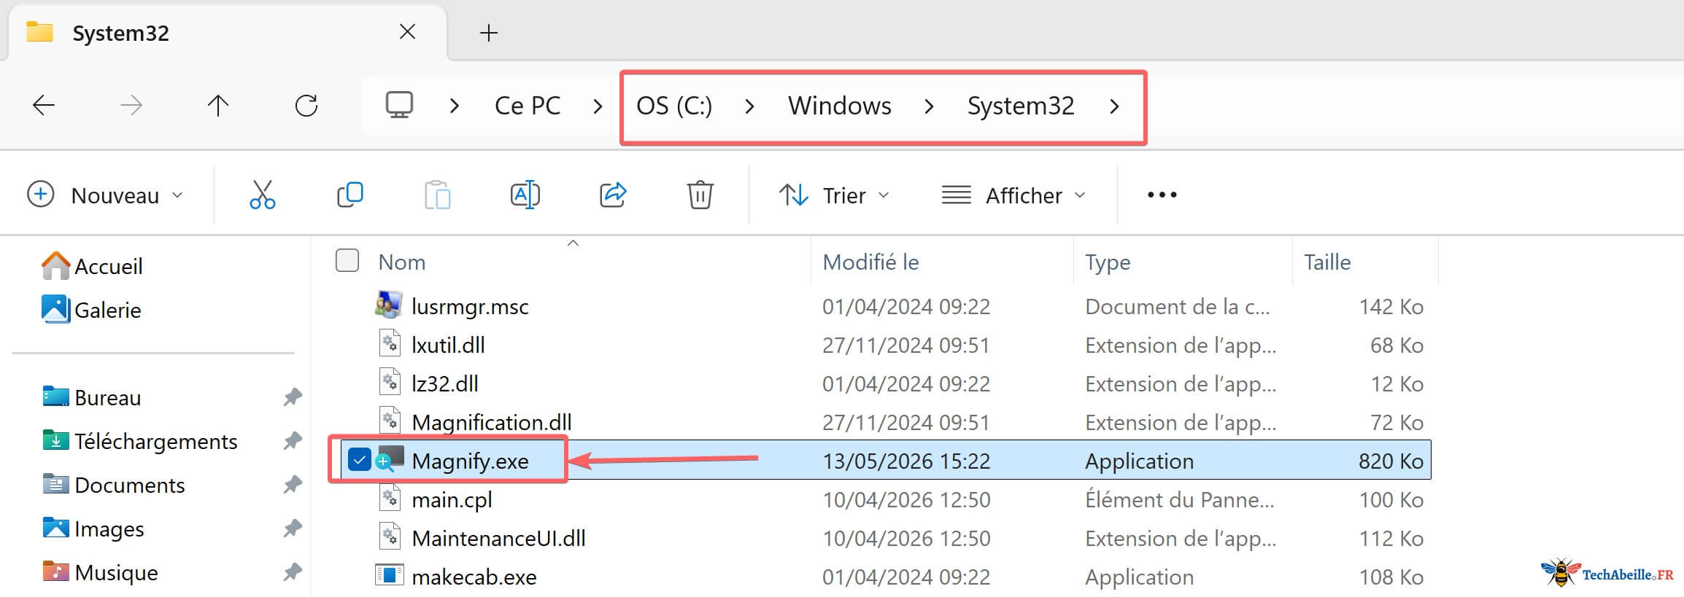Expand chevron after System32 in path
The image size is (1684, 597).
pos(1114,106)
